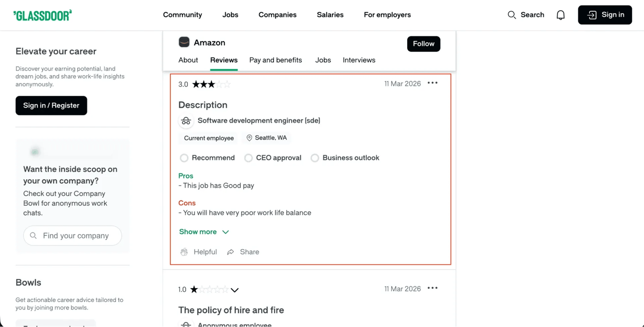Click the Find your company field
Image resolution: width=644 pixels, height=327 pixels.
[73, 235]
